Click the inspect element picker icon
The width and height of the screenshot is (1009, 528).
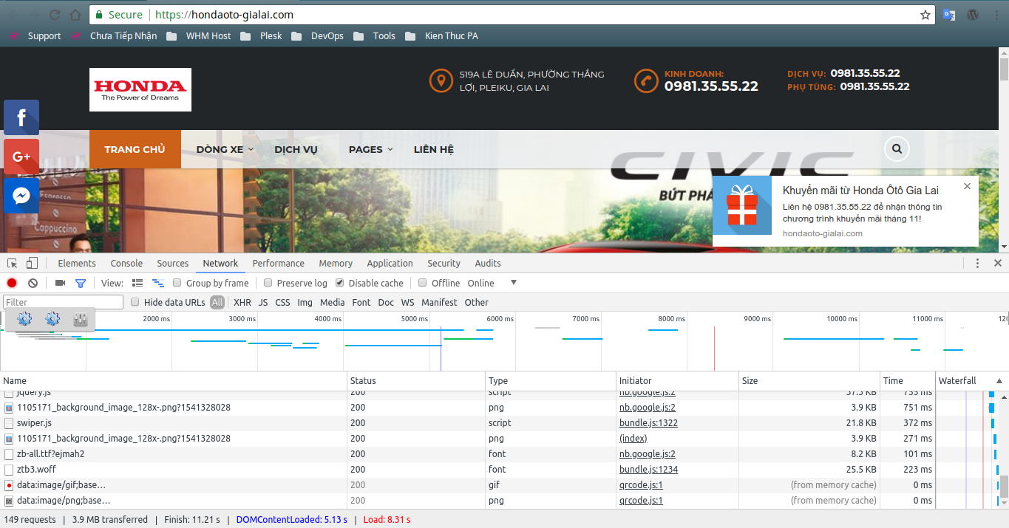click(13, 263)
